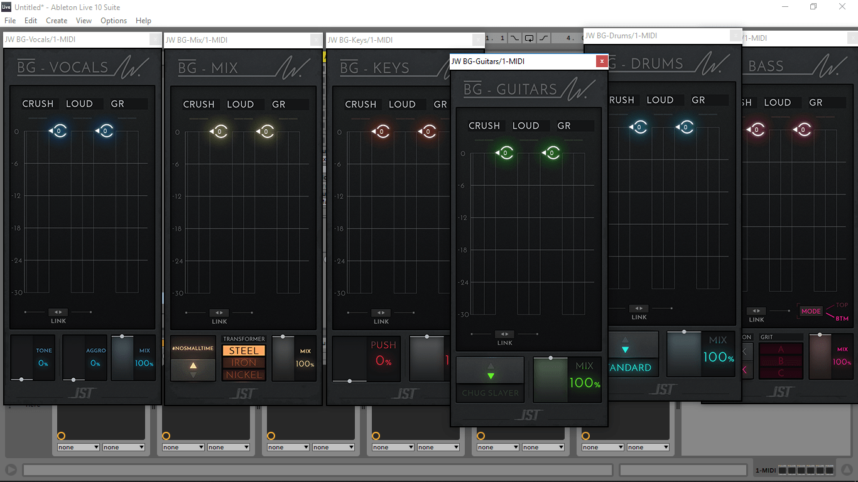Open the Help menu
This screenshot has width=858, height=482.
click(143, 21)
